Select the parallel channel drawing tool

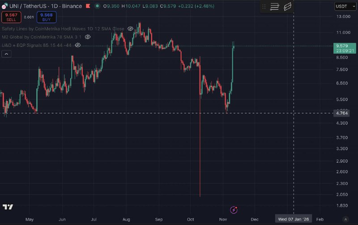click(x=288, y=7)
